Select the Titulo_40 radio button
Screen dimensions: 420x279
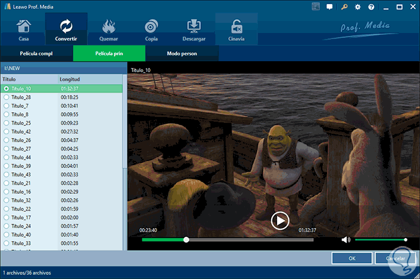[x=6, y=235]
